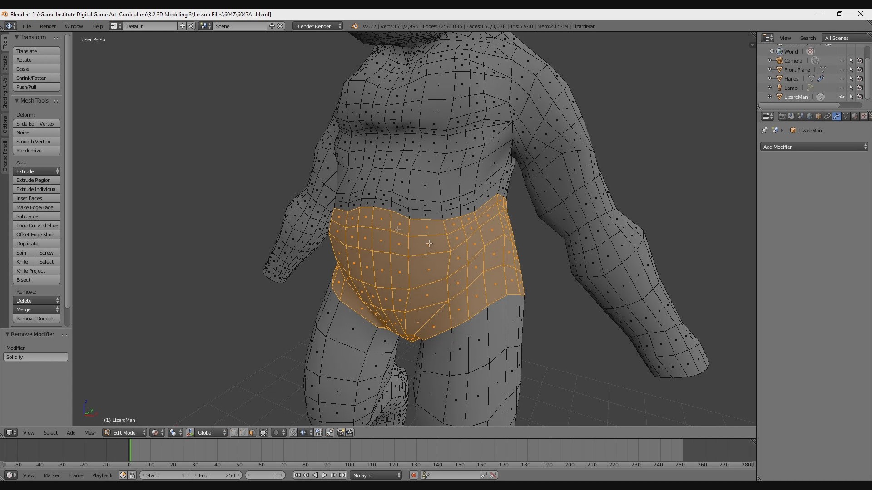Open Material properties tab
The image size is (872, 490).
coord(855,116)
